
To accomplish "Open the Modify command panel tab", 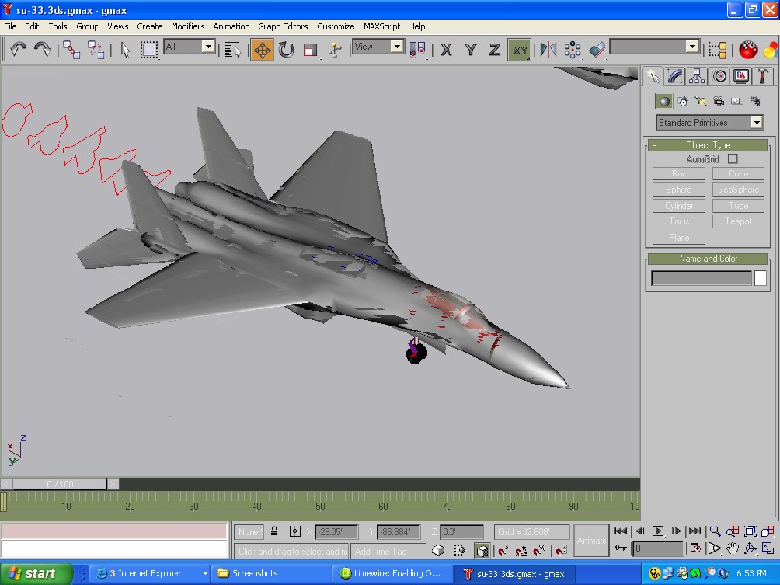I will click(675, 76).
